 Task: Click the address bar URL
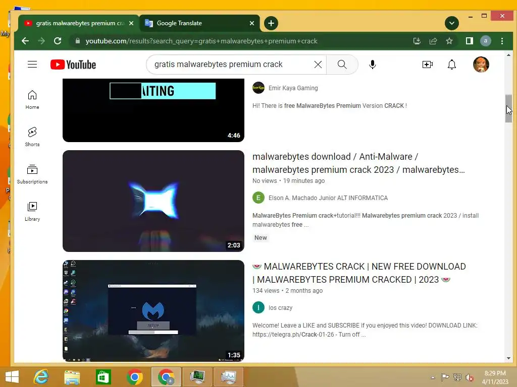coord(201,41)
